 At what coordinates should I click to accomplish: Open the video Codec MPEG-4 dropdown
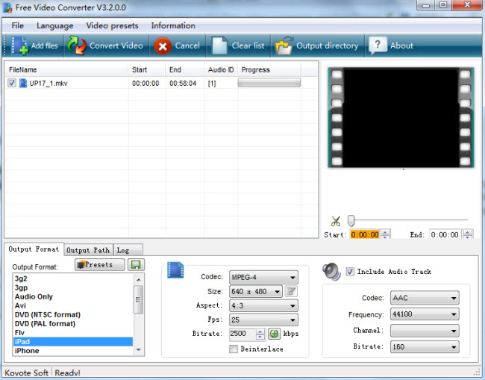tap(263, 277)
